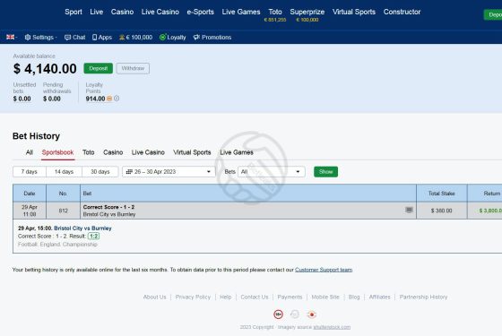Screen dimensions: 502x336
Task: Click the Loyalty badge icon
Action: point(162,37)
